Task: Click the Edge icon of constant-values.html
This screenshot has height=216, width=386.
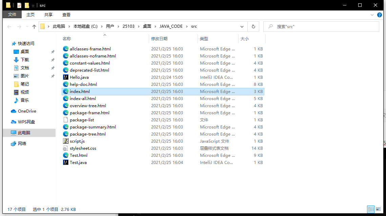Action: click(65, 63)
